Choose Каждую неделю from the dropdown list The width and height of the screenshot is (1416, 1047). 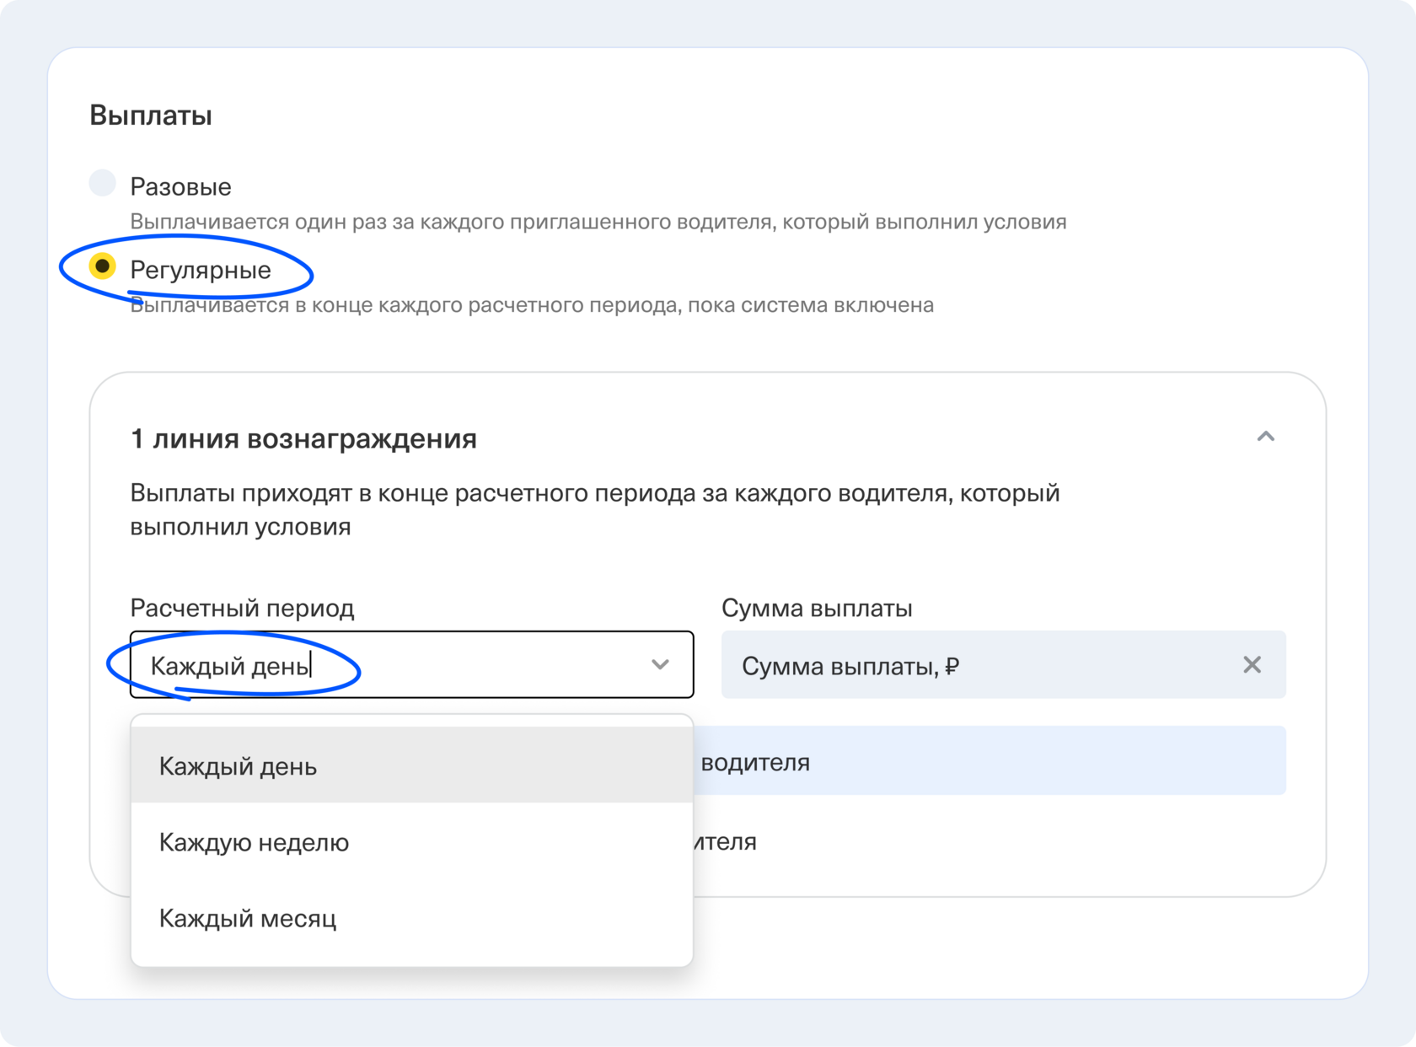coord(254,842)
